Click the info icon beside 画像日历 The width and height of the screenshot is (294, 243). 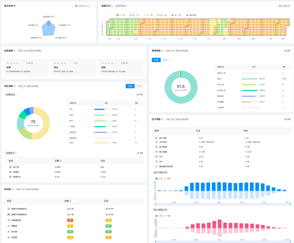(x=112, y=6)
